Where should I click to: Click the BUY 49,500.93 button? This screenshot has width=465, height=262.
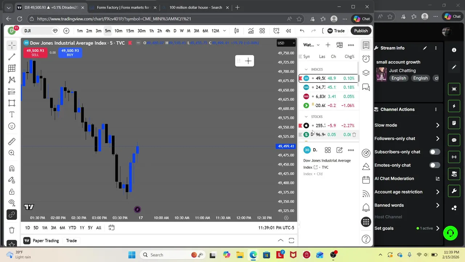pyautogui.click(x=70, y=53)
